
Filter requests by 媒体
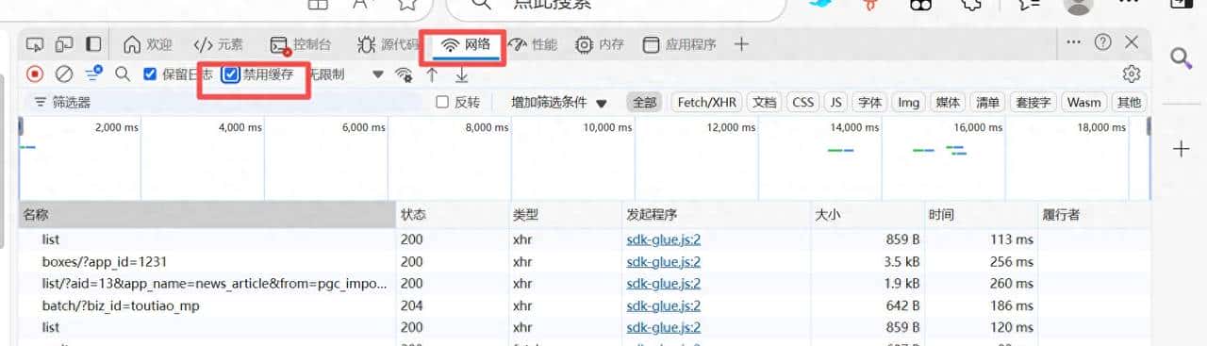point(948,102)
